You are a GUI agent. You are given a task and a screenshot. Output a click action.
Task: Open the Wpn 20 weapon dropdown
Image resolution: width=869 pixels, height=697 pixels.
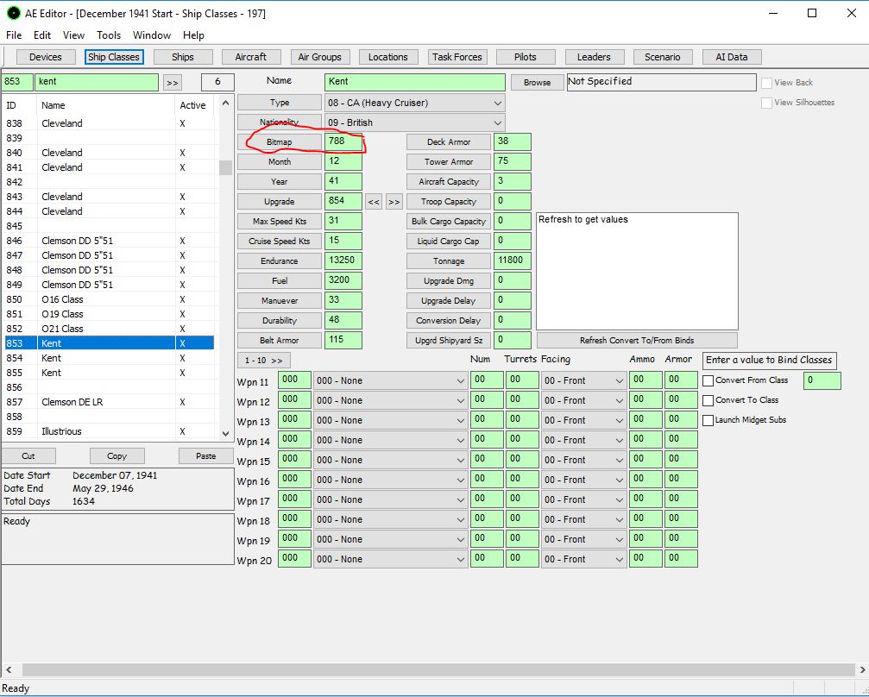(x=391, y=559)
